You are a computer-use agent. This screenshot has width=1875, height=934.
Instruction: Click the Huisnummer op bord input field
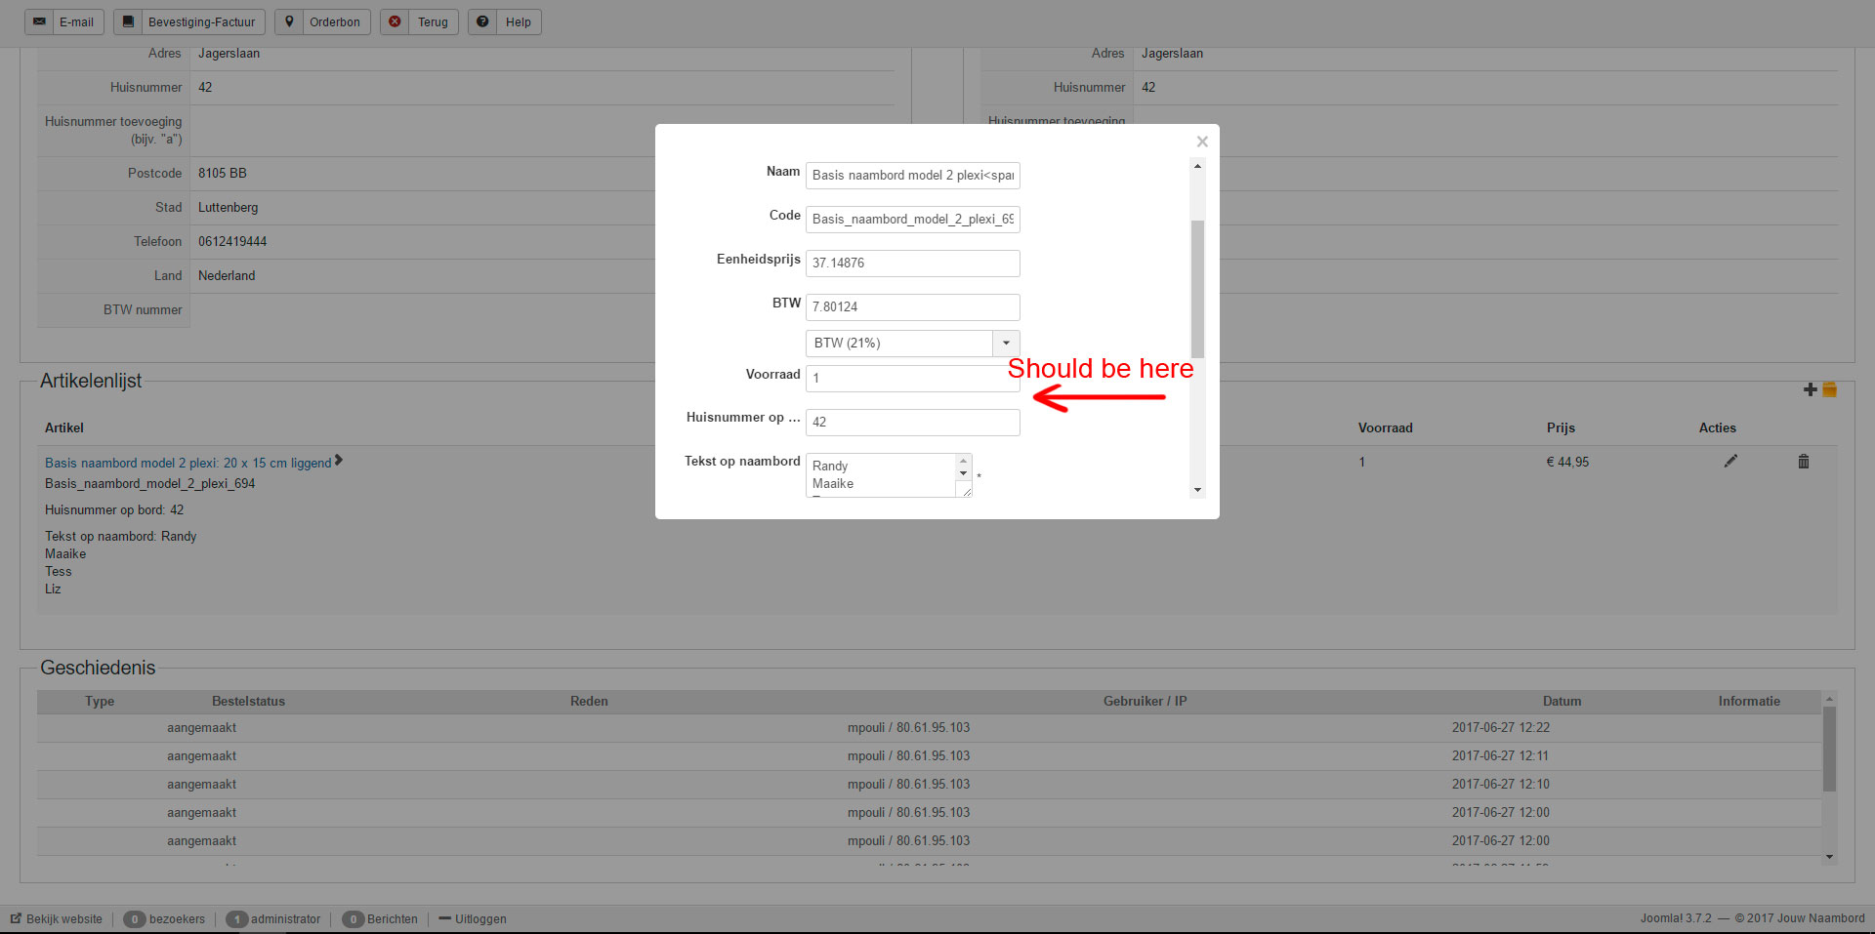pyautogui.click(x=913, y=423)
